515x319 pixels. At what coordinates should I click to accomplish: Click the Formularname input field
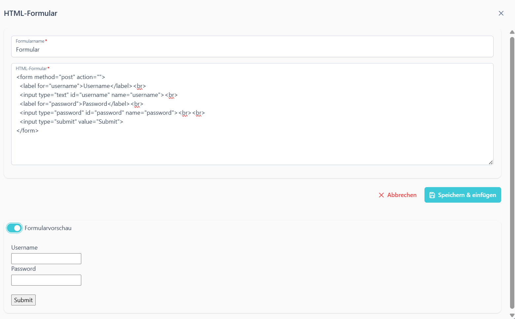coord(252,47)
